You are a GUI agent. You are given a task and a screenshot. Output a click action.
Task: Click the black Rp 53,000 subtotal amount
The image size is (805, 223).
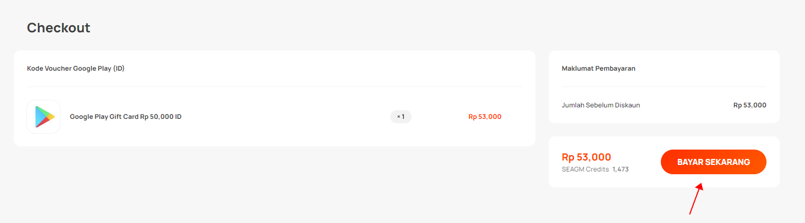click(x=750, y=105)
